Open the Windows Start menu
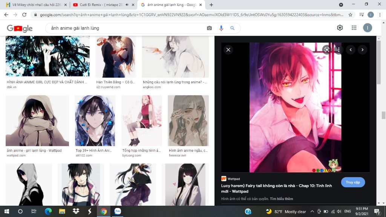 point(7,211)
